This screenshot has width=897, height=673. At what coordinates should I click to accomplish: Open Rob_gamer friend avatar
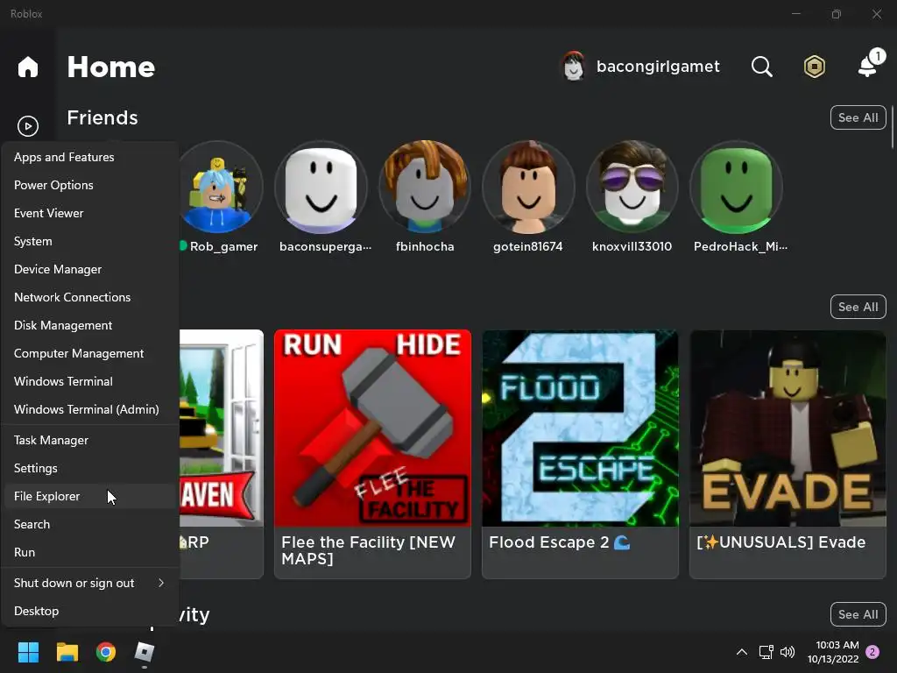click(221, 188)
